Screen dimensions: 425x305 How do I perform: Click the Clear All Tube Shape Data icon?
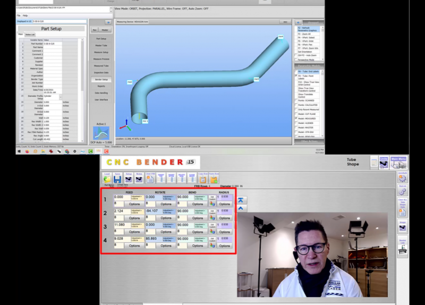[x=403, y=208]
